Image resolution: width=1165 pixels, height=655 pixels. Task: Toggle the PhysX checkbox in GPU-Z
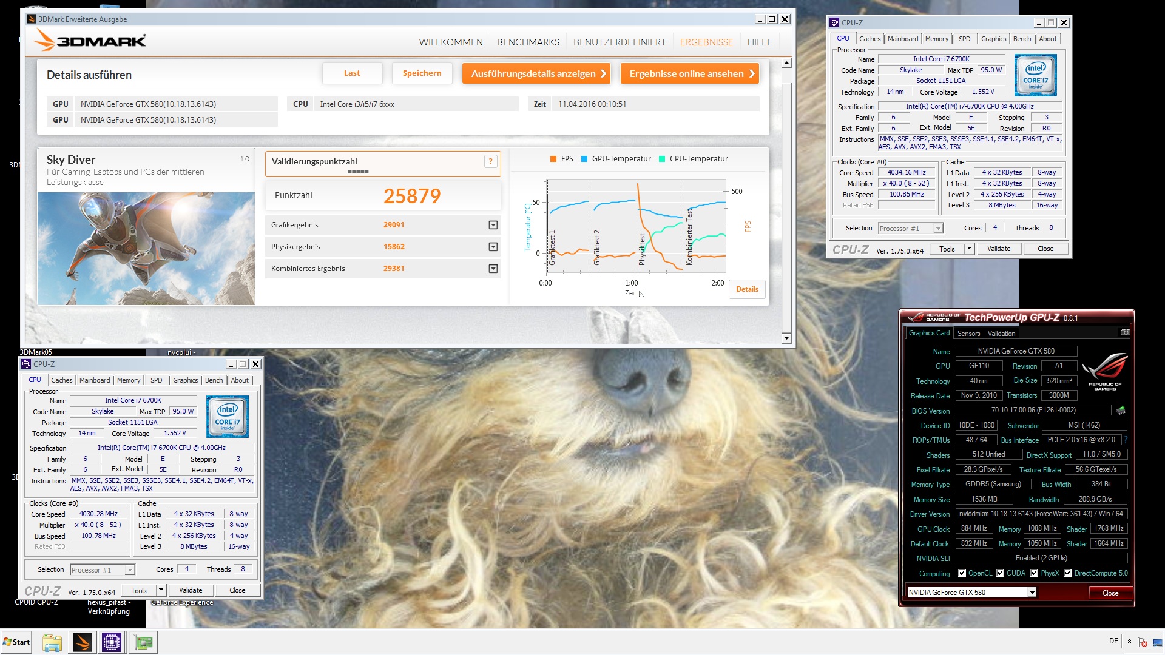1035,573
